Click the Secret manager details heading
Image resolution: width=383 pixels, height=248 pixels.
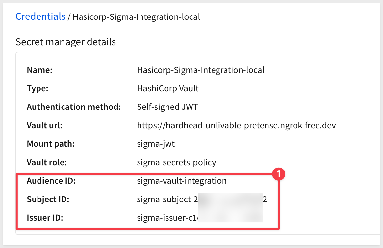(x=66, y=42)
